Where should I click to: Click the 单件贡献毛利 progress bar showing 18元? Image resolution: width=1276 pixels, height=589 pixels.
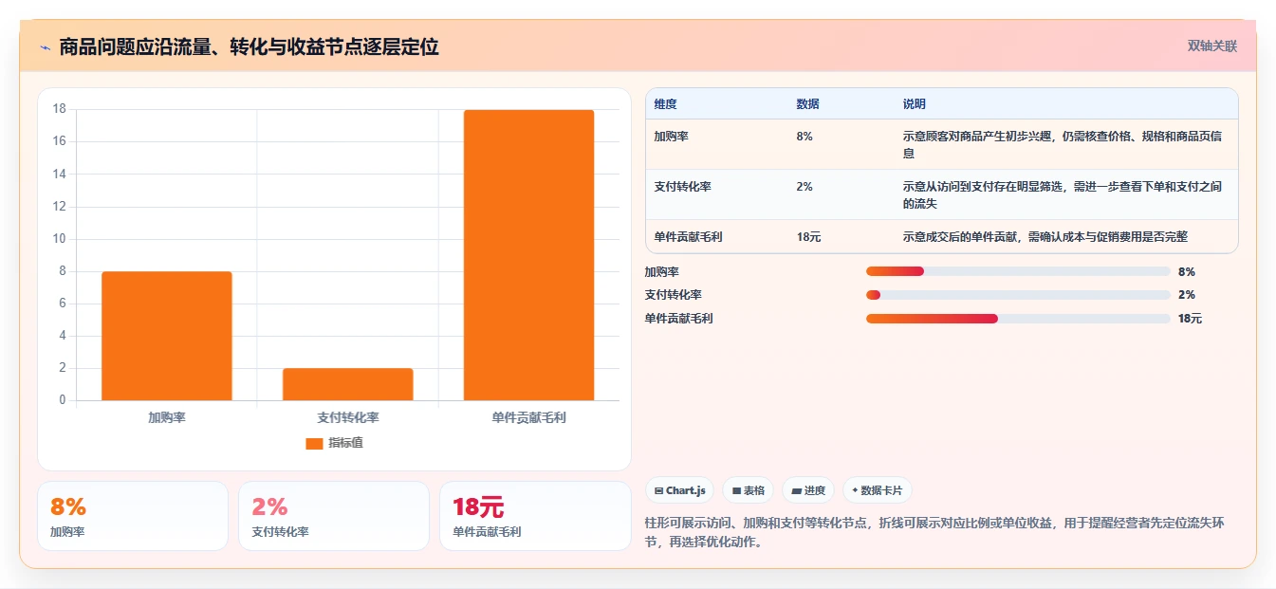[x=1018, y=319]
